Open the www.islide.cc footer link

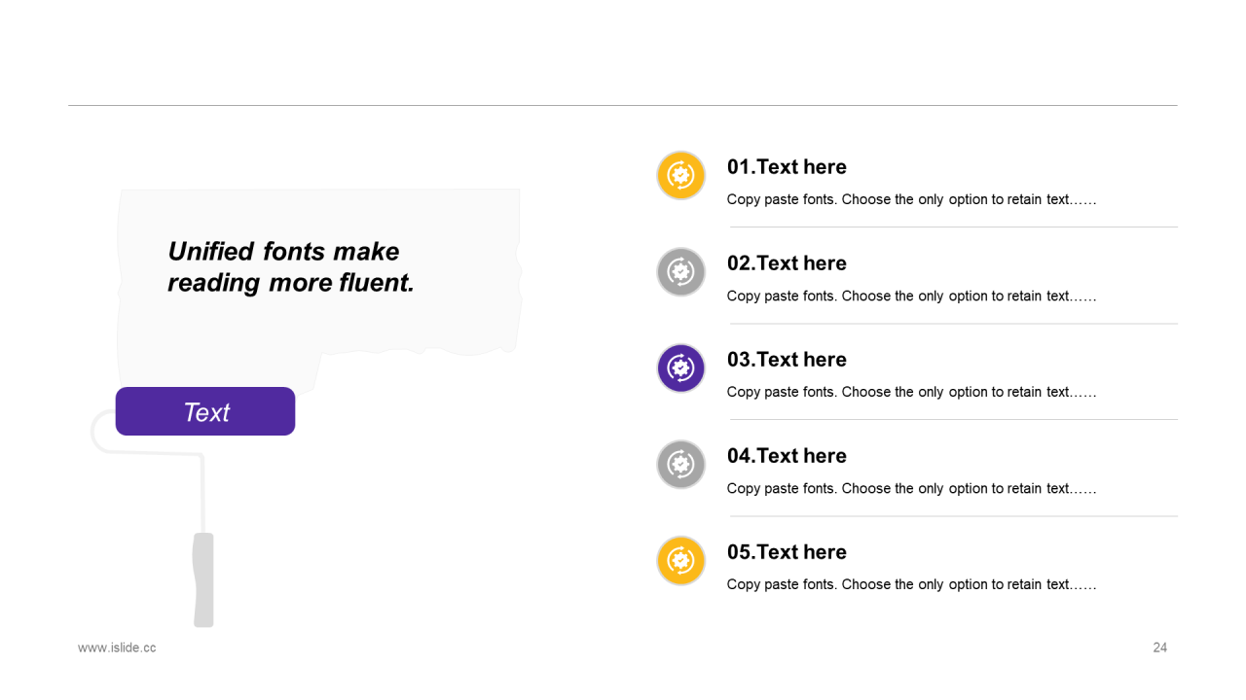tap(117, 647)
